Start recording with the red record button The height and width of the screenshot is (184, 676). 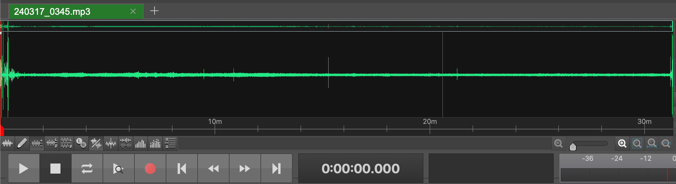[150, 168]
